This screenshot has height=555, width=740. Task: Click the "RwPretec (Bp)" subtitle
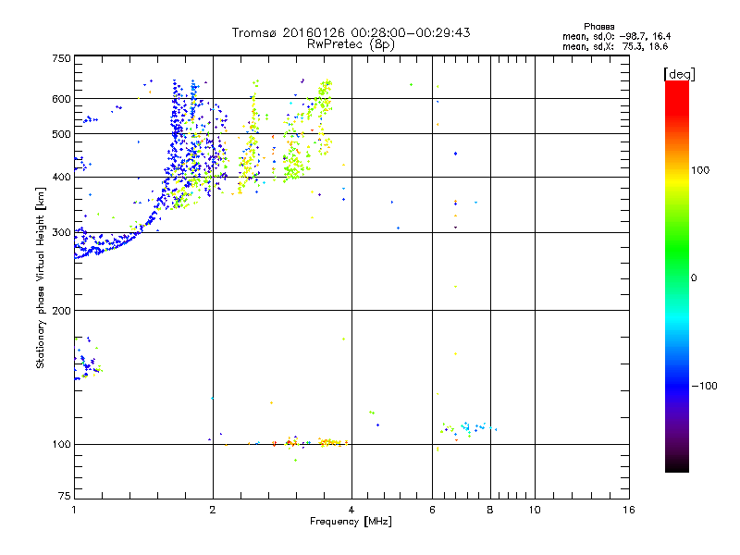351,43
